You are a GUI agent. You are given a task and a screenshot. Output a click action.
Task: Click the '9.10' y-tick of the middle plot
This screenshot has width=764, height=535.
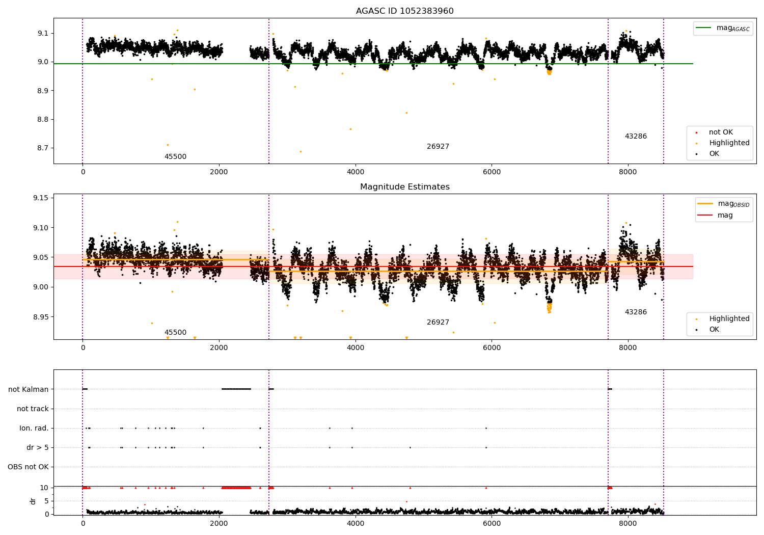[41, 227]
